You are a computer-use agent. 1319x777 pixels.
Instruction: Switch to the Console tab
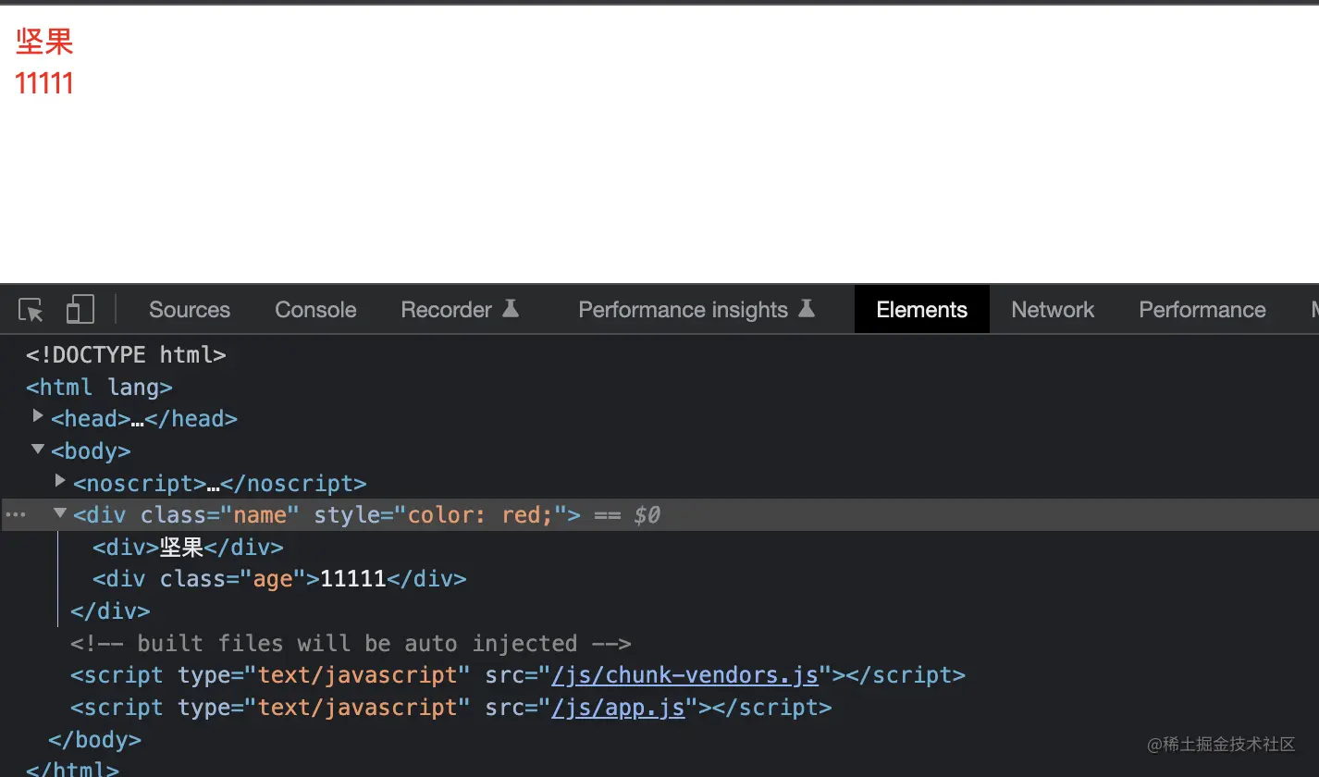(315, 310)
